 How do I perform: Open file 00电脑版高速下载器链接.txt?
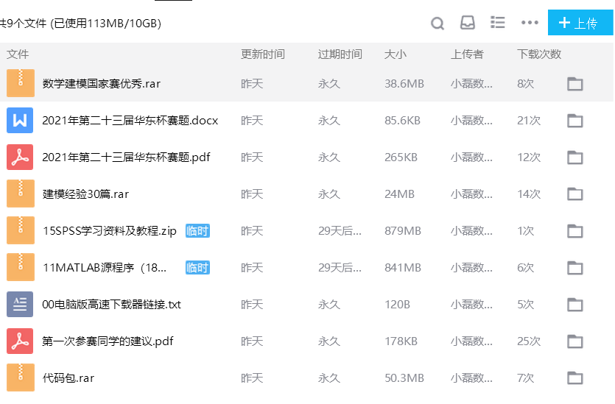point(112,305)
